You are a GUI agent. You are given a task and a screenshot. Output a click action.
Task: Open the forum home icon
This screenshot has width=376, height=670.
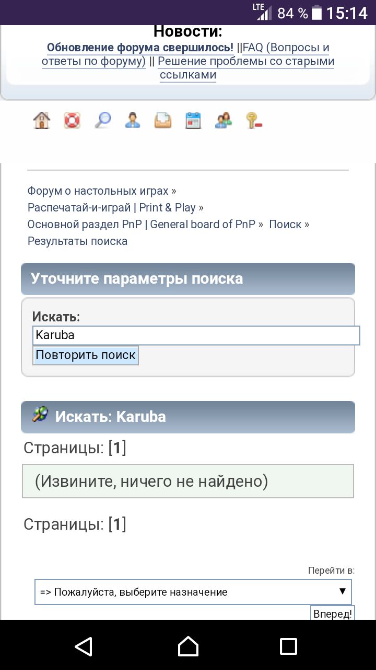tap(42, 120)
